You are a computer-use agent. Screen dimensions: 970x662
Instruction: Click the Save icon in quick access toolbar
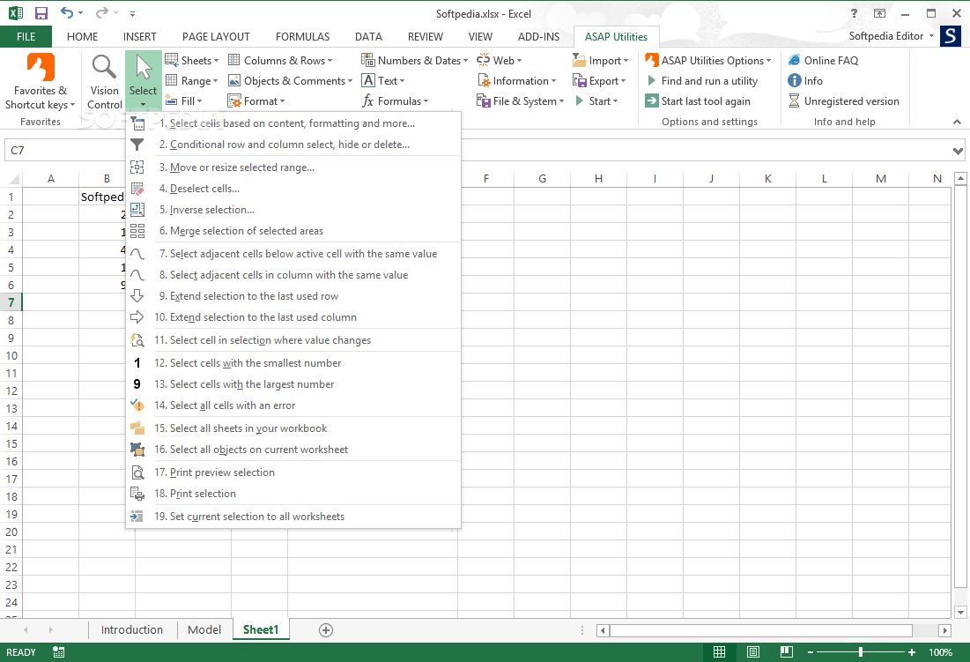41,13
